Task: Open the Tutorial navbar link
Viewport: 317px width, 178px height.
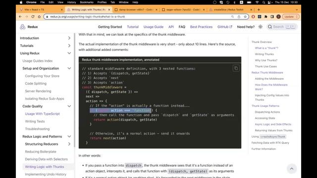Action: pos(133,27)
